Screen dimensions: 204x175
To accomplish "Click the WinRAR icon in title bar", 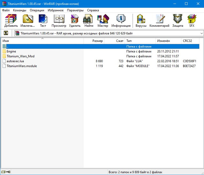I will (x=4, y=4).
